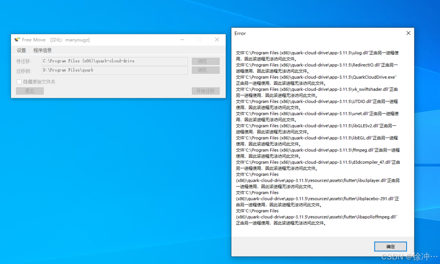
Task: Click the QuarkCloudDrive.exe error message line
Action: [316, 80]
